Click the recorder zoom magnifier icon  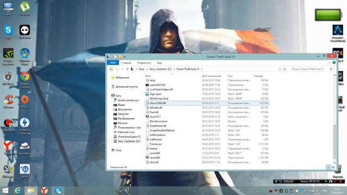click(x=280, y=181)
